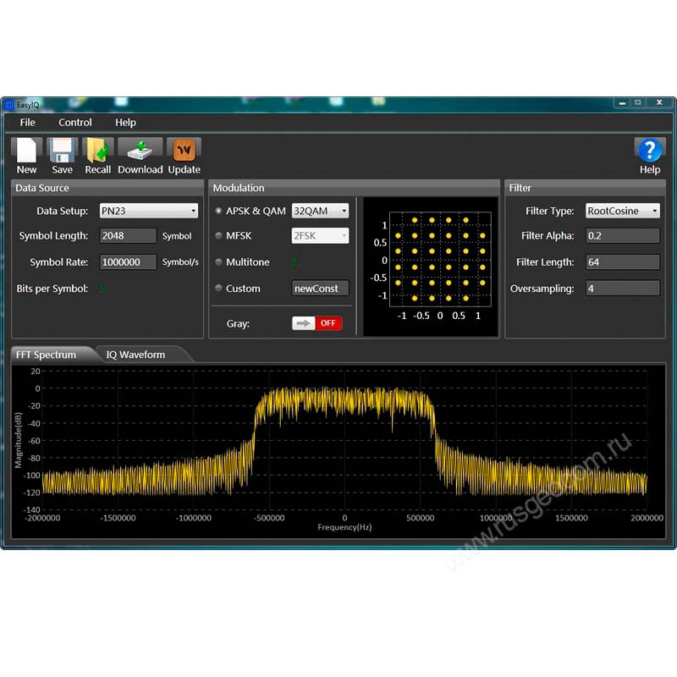Switch to the IQ Waveform tab
Screen dimensions: 677x677
tap(135, 355)
